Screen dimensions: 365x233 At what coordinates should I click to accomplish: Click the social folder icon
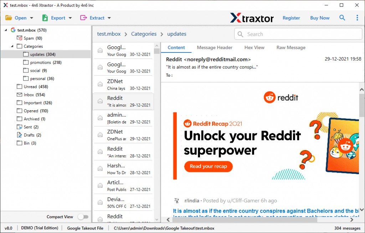tap(26, 70)
